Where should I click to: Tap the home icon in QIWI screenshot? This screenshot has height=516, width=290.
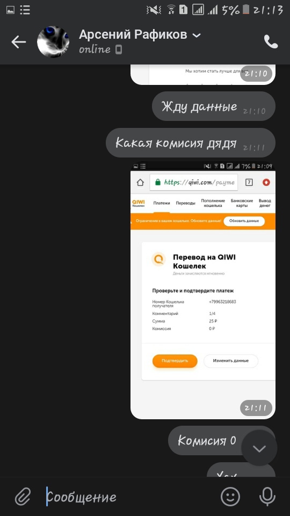(x=140, y=182)
